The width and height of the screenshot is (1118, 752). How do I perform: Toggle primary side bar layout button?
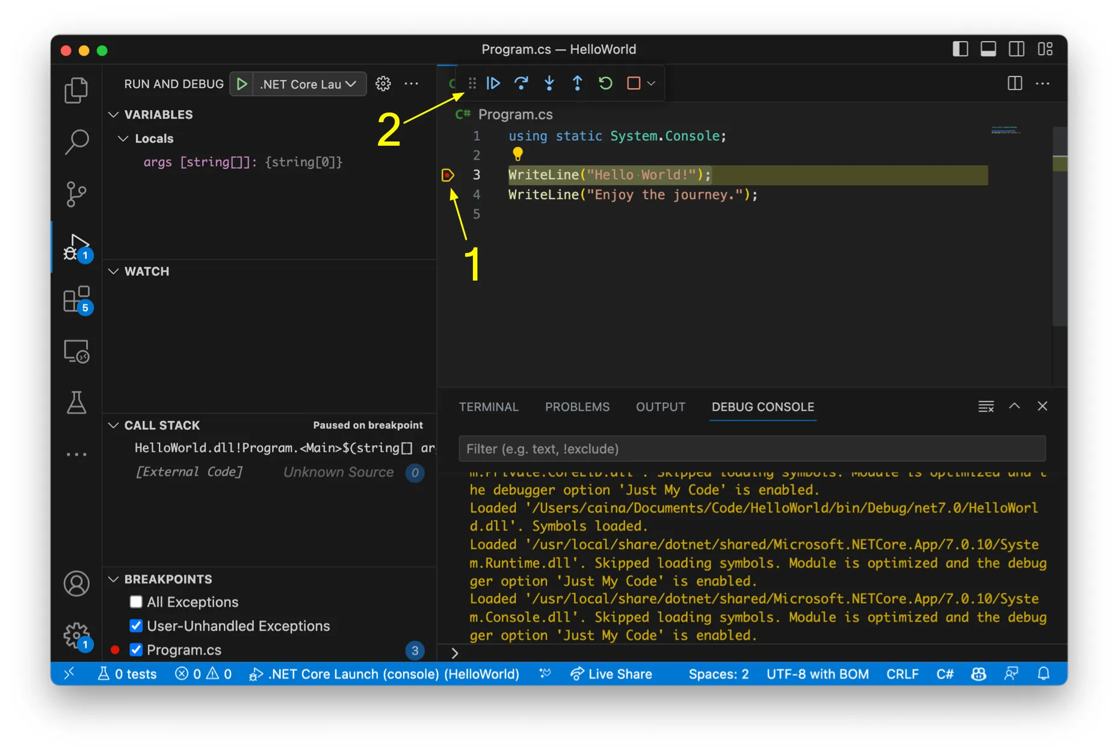960,49
